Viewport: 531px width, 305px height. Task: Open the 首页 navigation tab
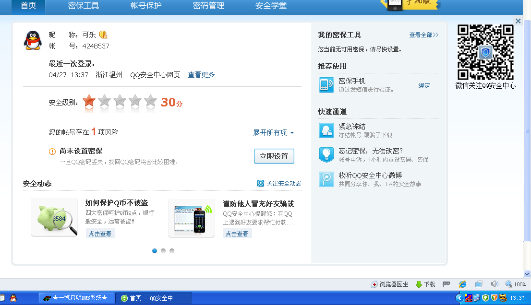[28, 6]
